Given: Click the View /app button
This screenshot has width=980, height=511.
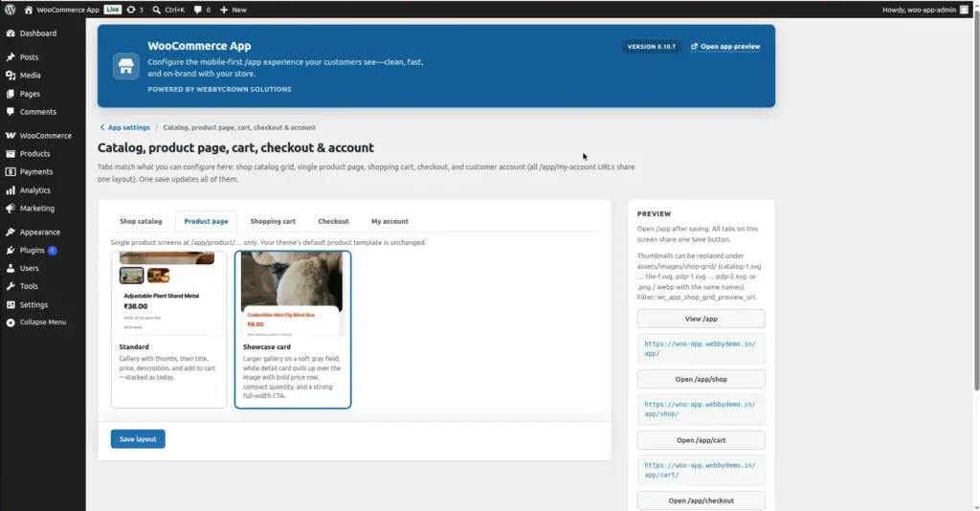Looking at the screenshot, I should pyautogui.click(x=701, y=319).
